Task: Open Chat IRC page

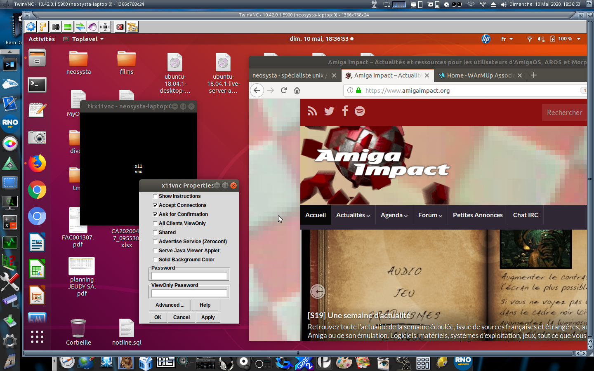Action: (526, 215)
